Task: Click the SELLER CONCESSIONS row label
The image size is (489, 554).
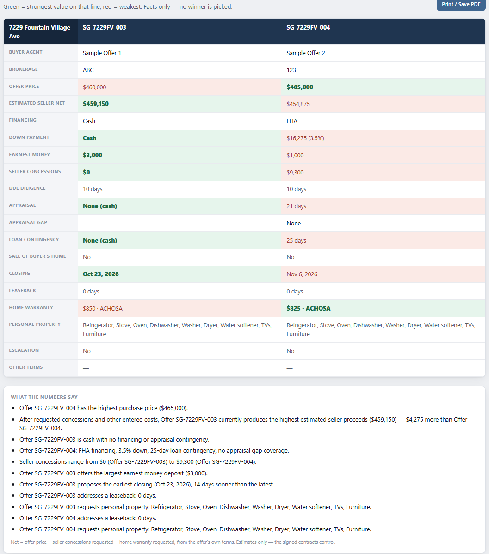Action: (x=35, y=171)
